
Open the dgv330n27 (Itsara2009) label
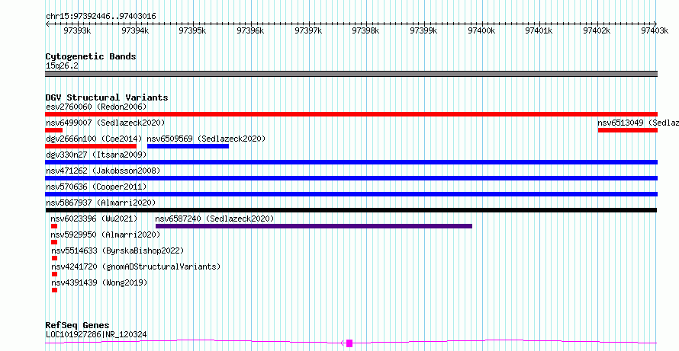(x=96, y=155)
